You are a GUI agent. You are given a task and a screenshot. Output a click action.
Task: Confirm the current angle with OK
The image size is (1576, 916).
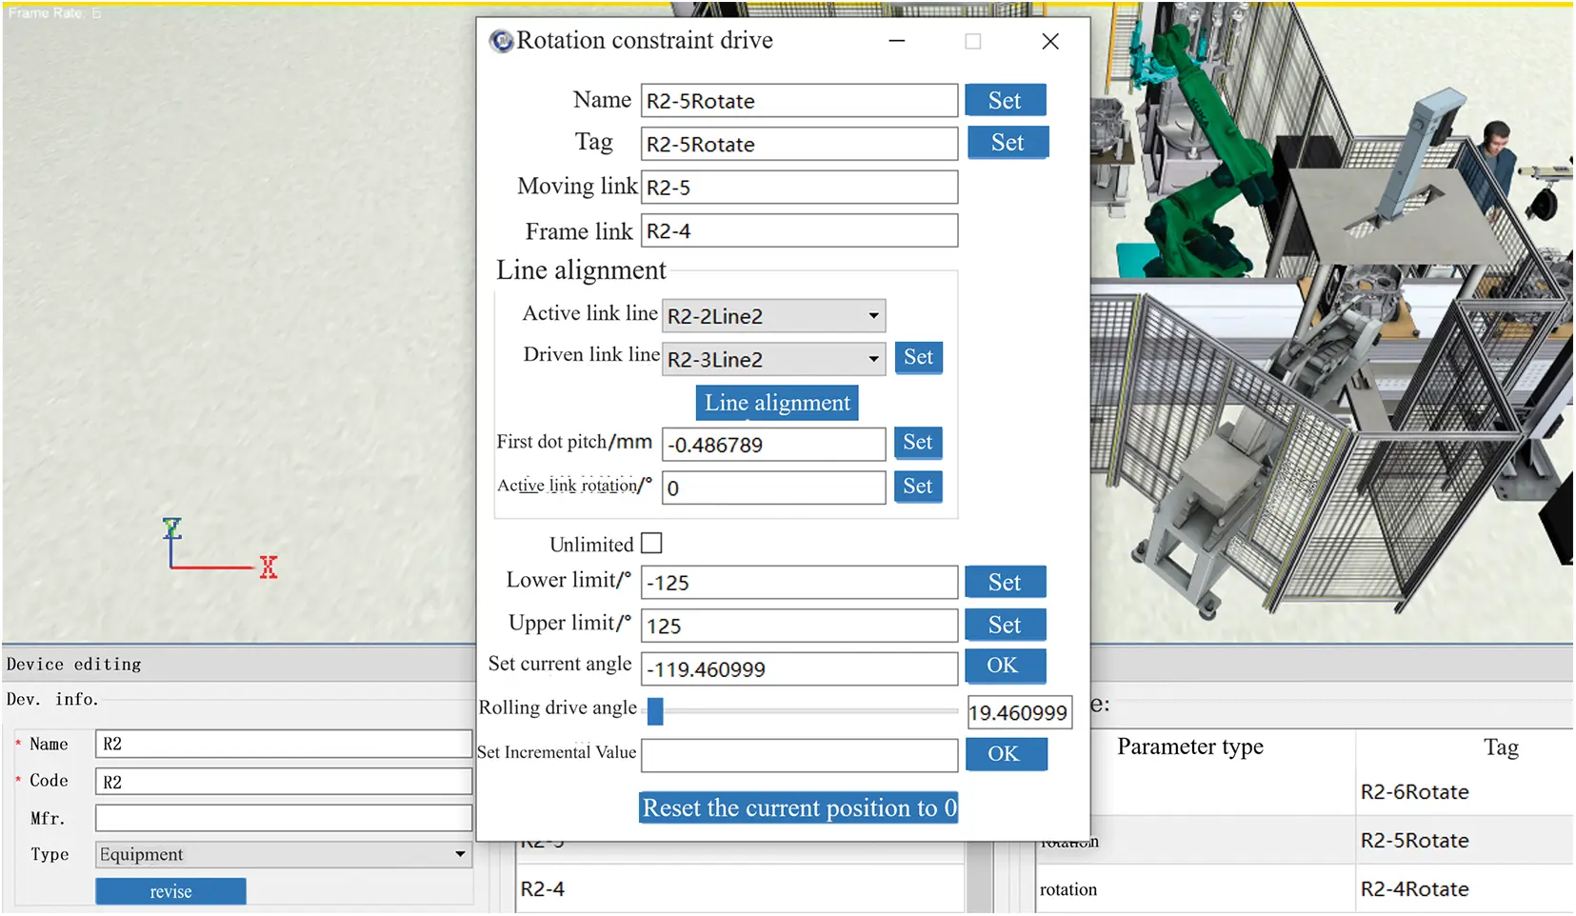[1005, 667]
